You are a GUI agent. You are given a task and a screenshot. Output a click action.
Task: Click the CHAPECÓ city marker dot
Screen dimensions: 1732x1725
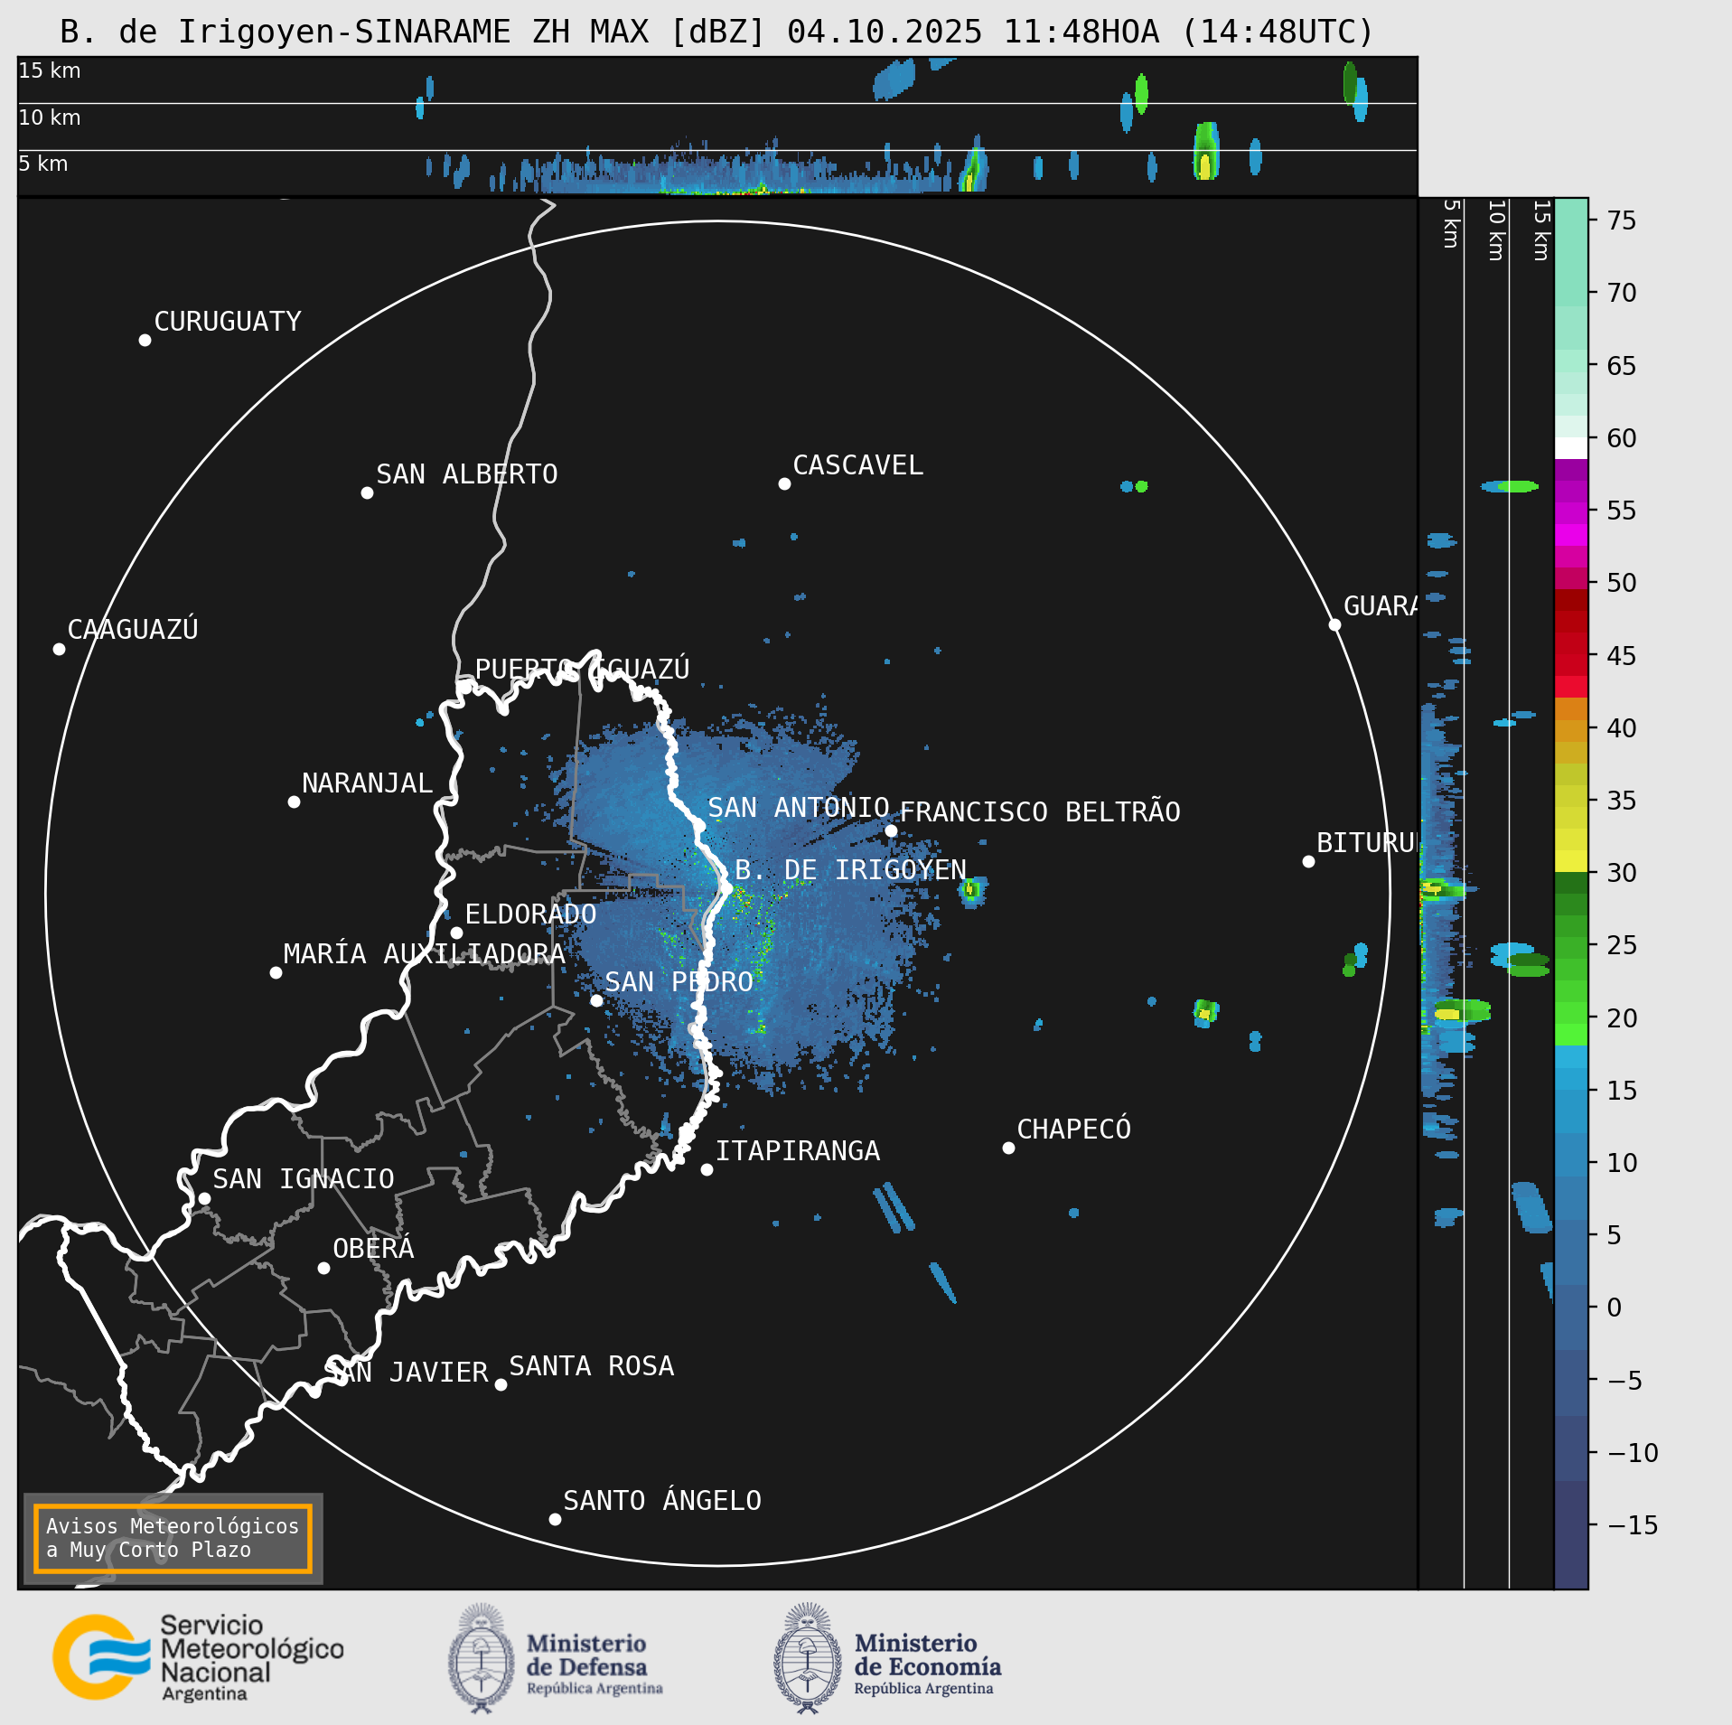(1008, 1148)
